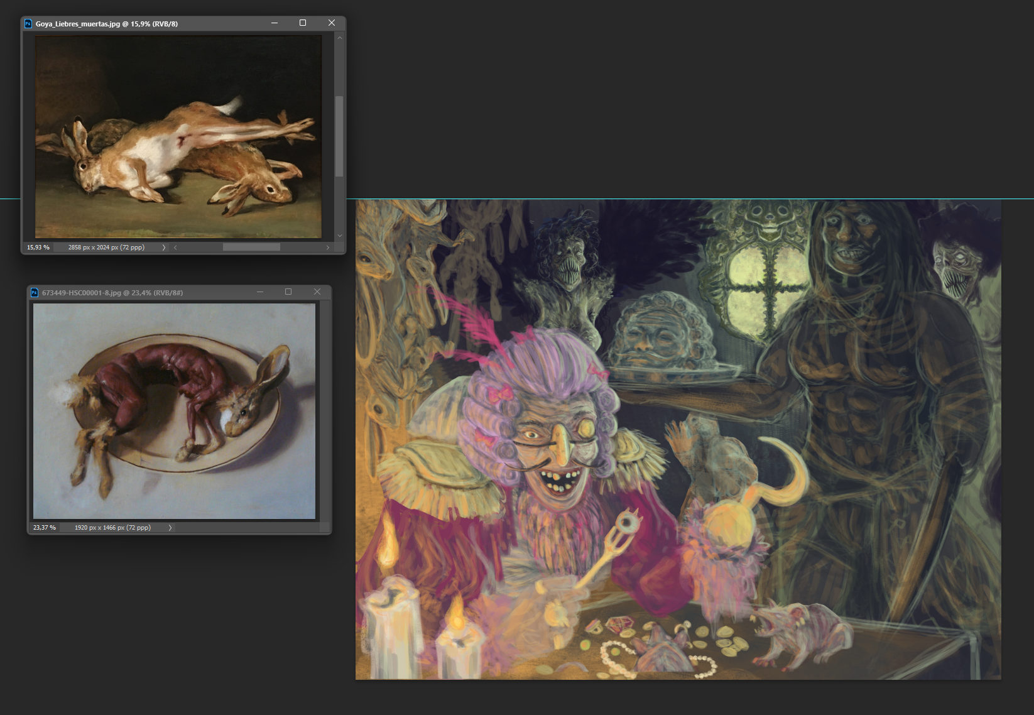The width and height of the screenshot is (1034, 715).
Task: Close the Goya_Liebres_muertas.jpg window
Action: [x=332, y=23]
